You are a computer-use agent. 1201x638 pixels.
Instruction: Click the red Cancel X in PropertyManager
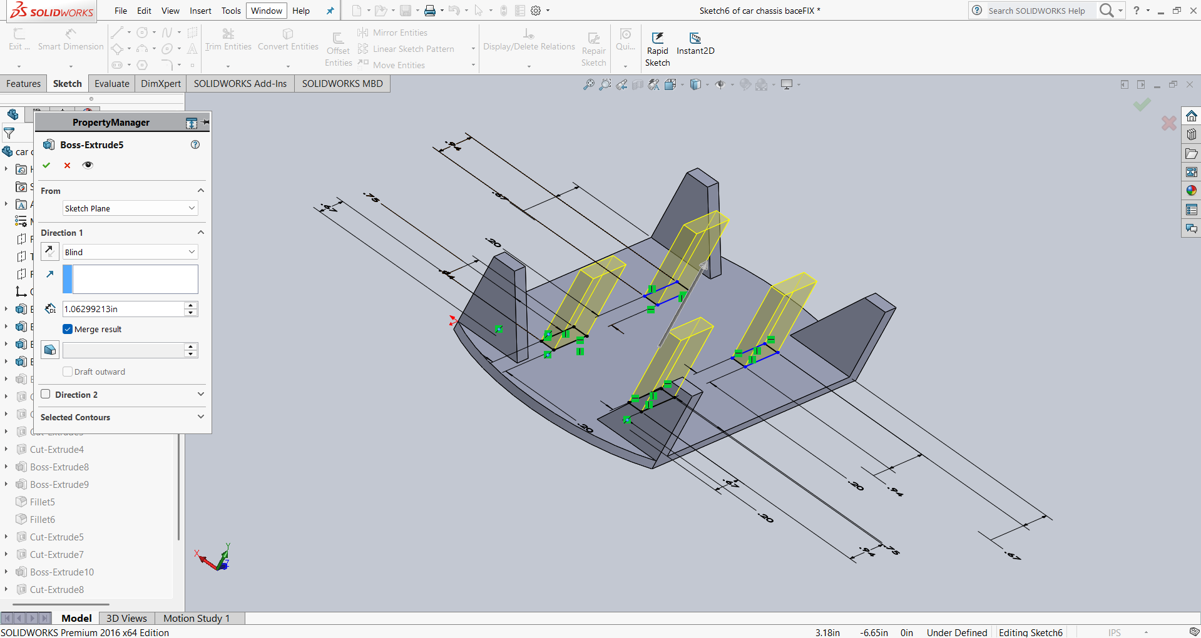pos(67,165)
